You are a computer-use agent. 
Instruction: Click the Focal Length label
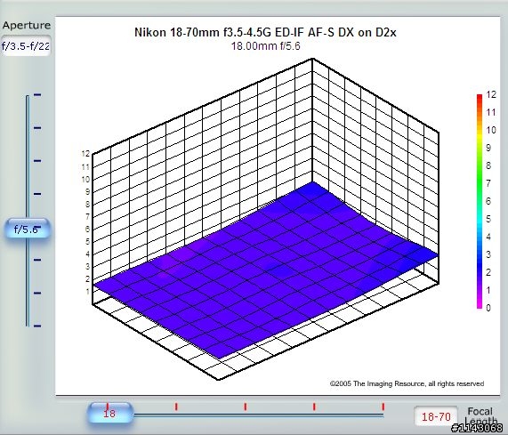pyautogui.click(x=480, y=416)
